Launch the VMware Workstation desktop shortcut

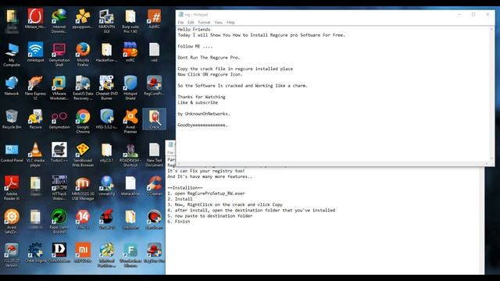click(x=59, y=88)
